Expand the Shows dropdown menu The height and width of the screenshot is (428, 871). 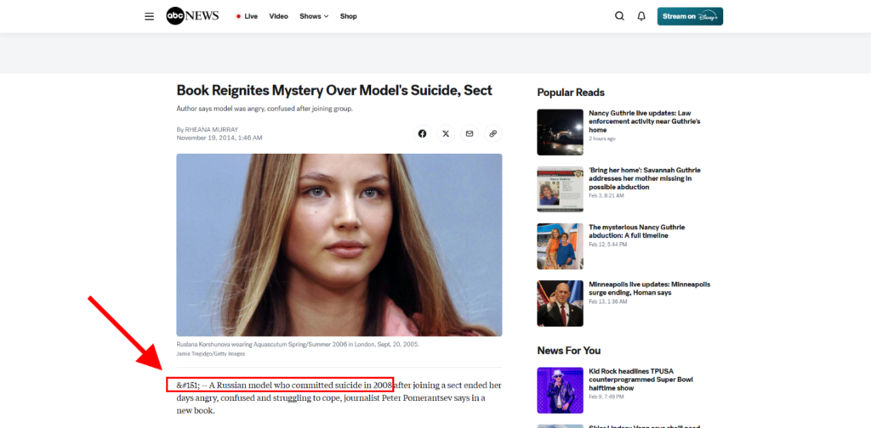click(x=314, y=16)
